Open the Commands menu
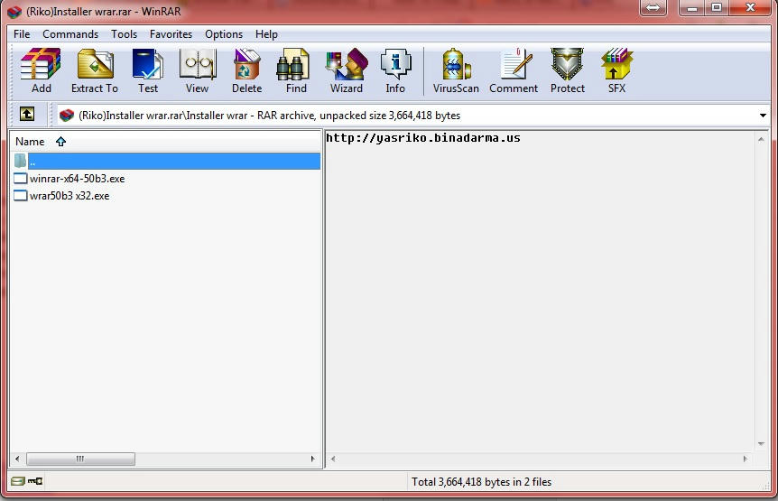The width and height of the screenshot is (778, 501). (70, 34)
